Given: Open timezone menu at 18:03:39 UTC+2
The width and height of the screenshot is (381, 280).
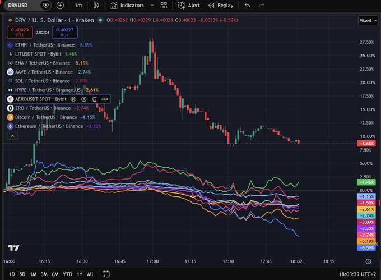Looking at the screenshot, I should [x=357, y=274].
